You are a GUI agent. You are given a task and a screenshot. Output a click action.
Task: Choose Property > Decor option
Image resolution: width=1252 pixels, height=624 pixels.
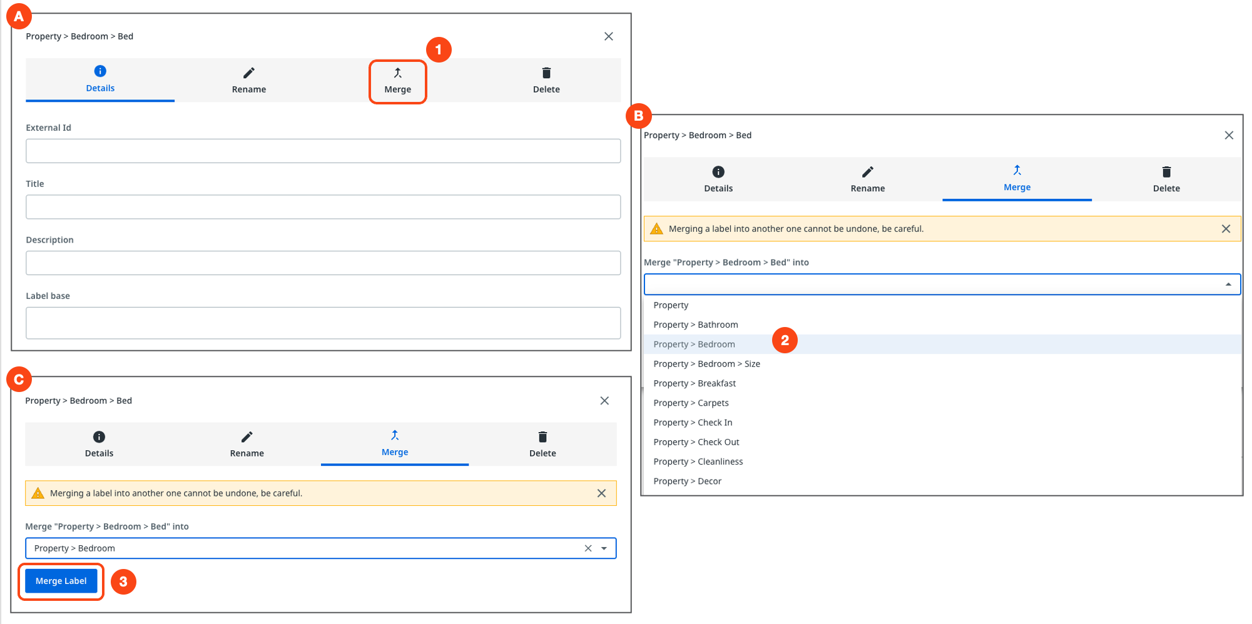(x=942, y=481)
